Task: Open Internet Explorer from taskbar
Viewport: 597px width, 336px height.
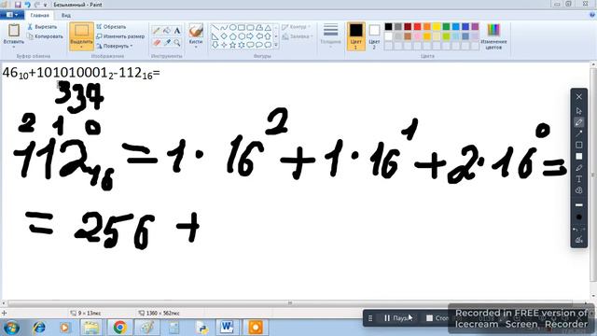Action: (x=39, y=328)
